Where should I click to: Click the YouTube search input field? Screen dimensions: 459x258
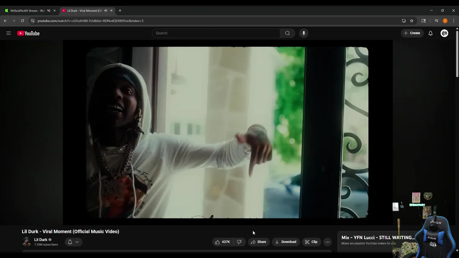coord(216,33)
